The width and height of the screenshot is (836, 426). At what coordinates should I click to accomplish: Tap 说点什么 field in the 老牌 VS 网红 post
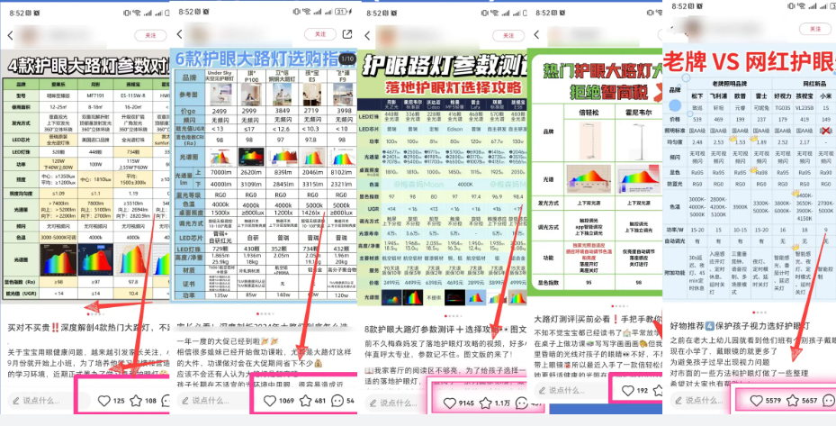[x=704, y=400]
